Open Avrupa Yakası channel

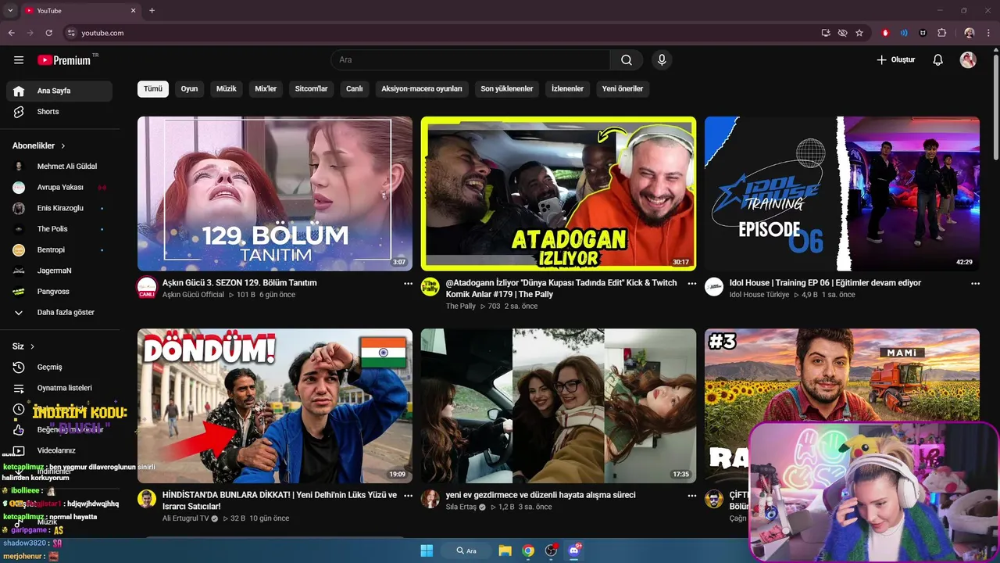click(59, 188)
